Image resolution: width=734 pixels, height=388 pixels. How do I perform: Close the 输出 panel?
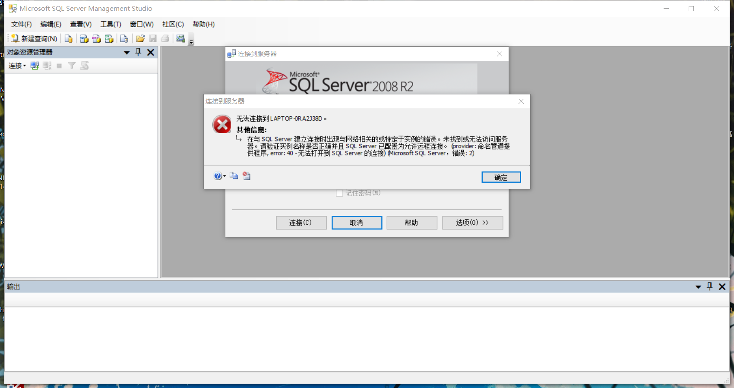pos(722,287)
